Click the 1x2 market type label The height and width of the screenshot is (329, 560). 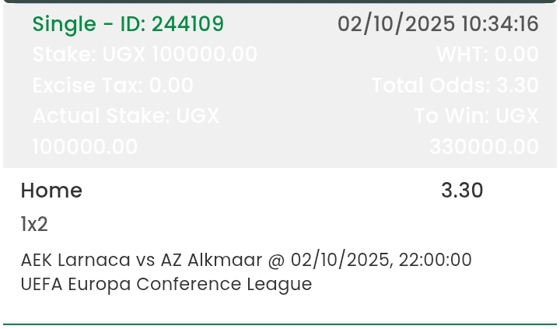pos(34,225)
